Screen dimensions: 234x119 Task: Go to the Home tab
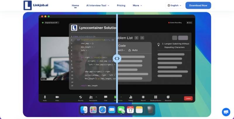click(75, 5)
